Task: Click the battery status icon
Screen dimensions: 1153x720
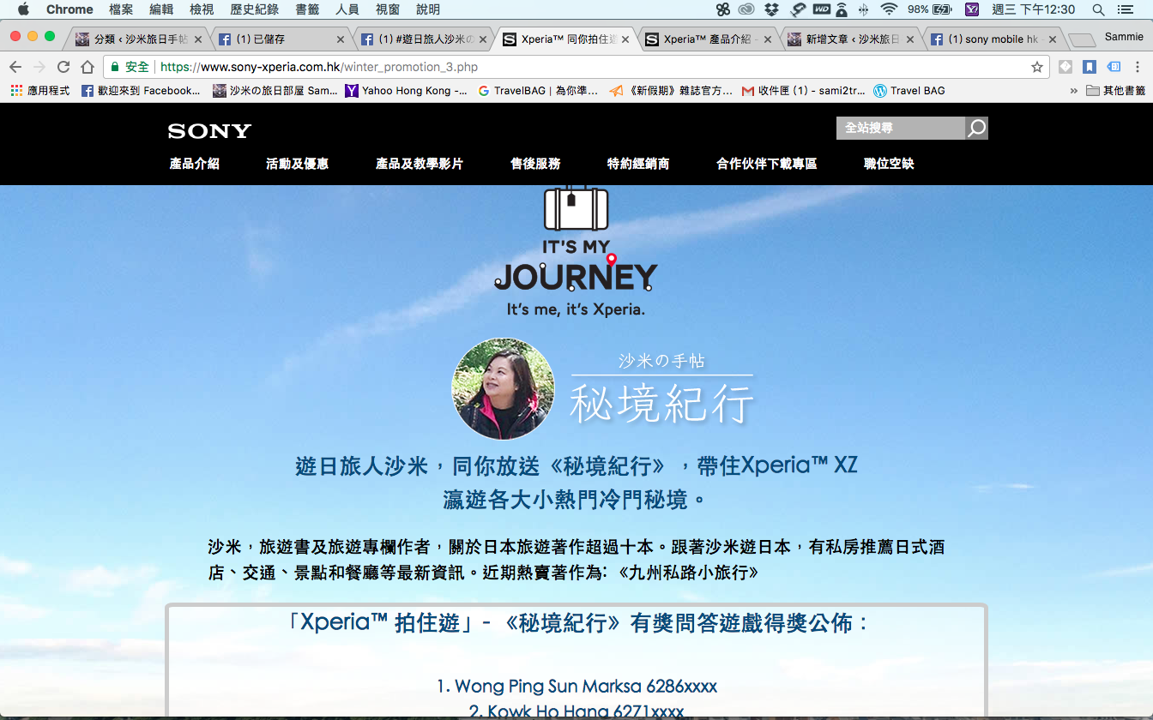Action: click(942, 9)
